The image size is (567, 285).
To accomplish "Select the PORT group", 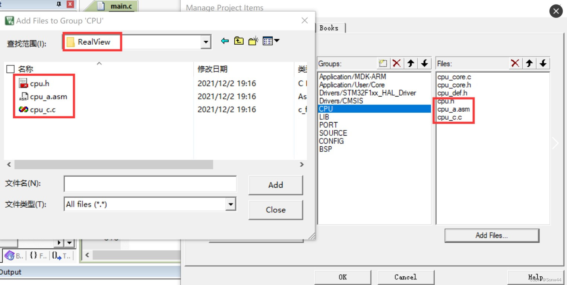I will (x=328, y=125).
